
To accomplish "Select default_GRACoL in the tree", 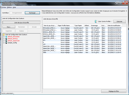I will [x=13, y=39].
